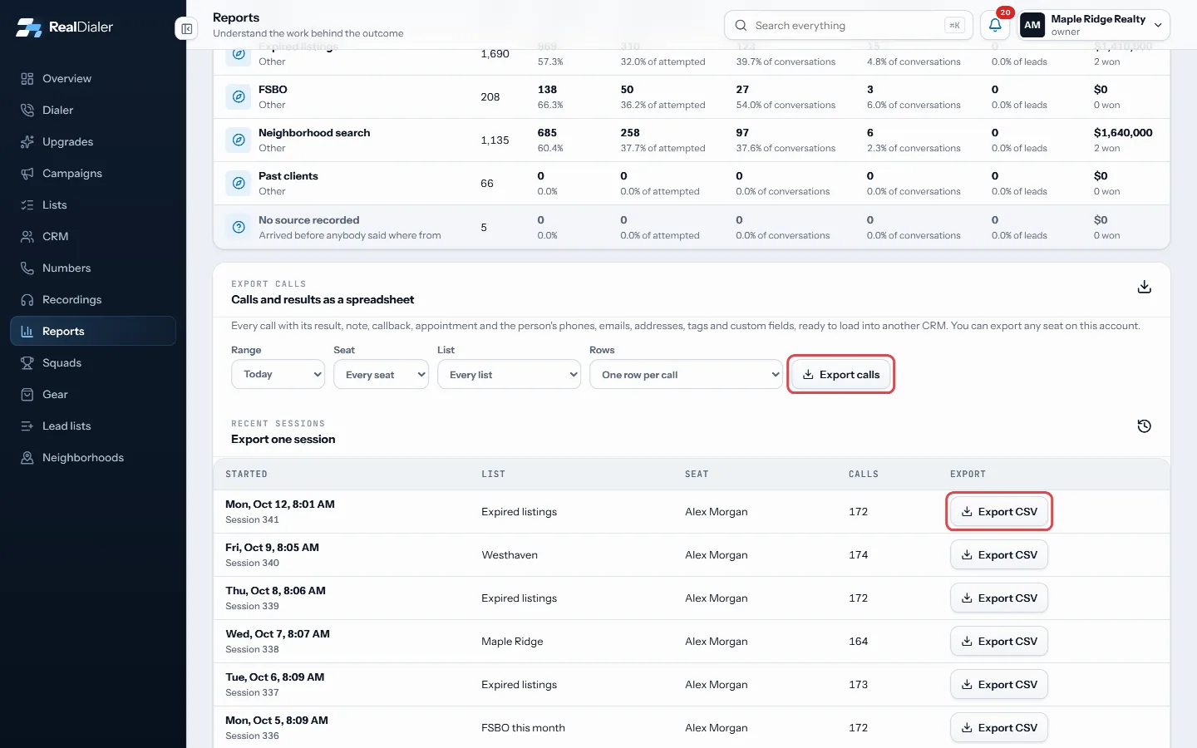Export CSV for Session 341
This screenshot has width=1197, height=748.
tap(999, 511)
